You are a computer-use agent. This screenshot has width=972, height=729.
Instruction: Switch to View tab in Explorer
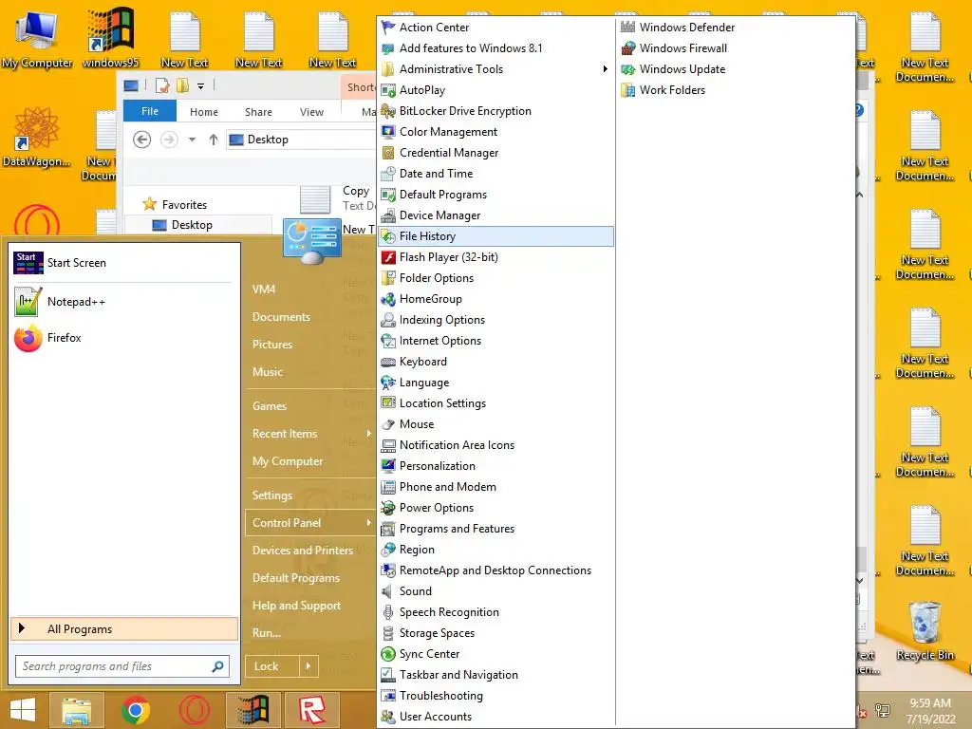click(311, 112)
